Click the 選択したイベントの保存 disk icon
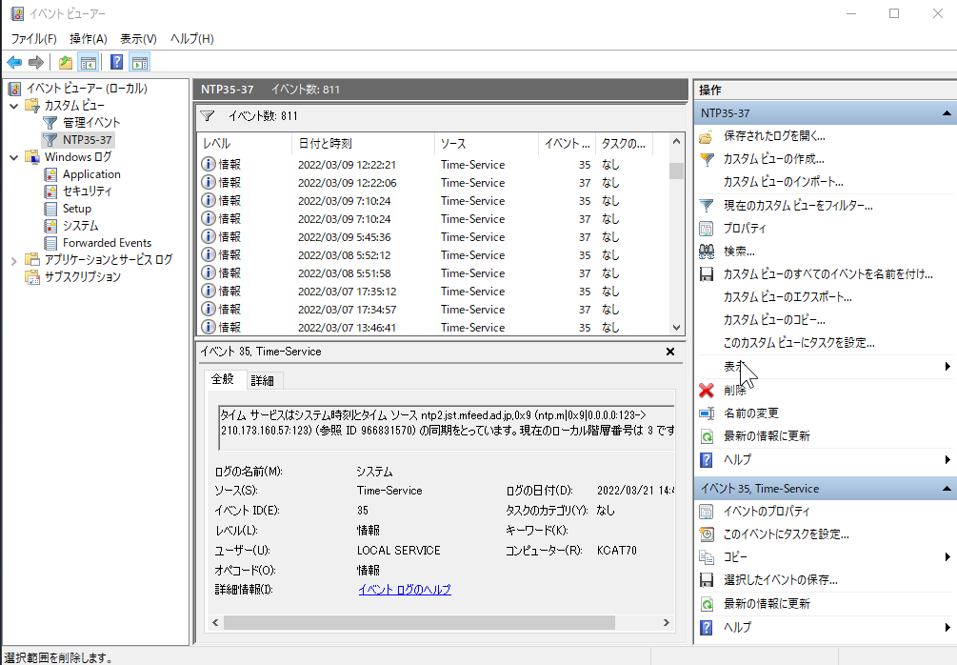 [x=707, y=580]
